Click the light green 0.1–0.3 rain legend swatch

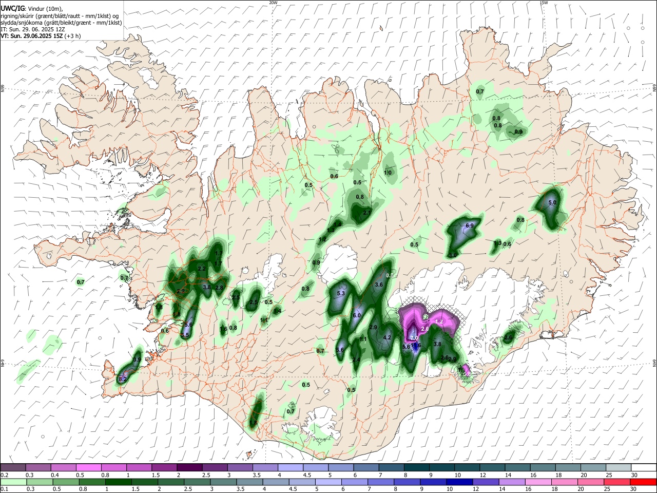(x=13, y=482)
